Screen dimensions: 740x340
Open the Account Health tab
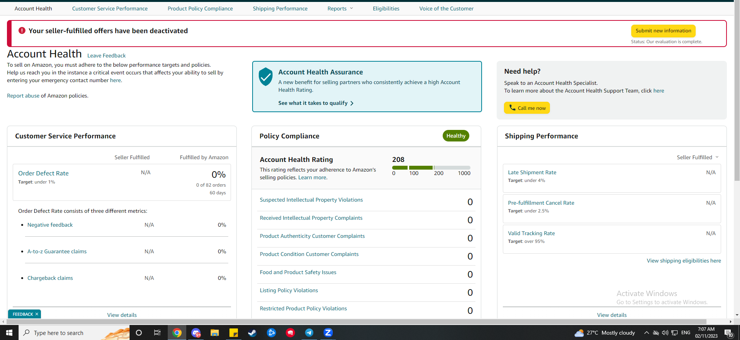point(33,8)
